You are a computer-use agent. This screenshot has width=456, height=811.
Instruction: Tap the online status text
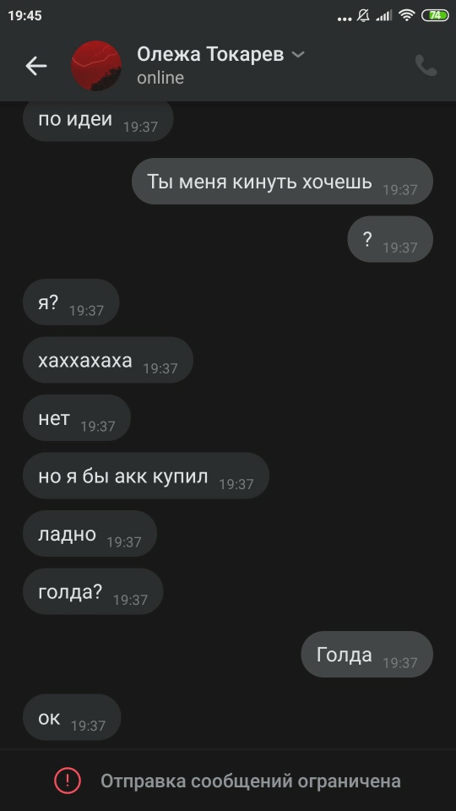point(160,78)
